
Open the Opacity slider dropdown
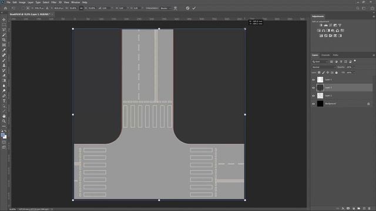tap(354, 67)
